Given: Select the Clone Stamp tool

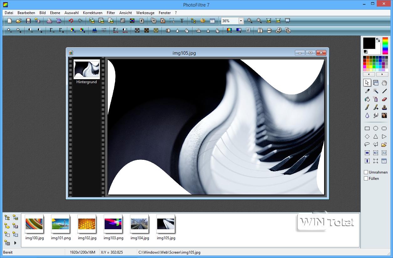Looking at the screenshot, I should pyautogui.click(x=384, y=107).
